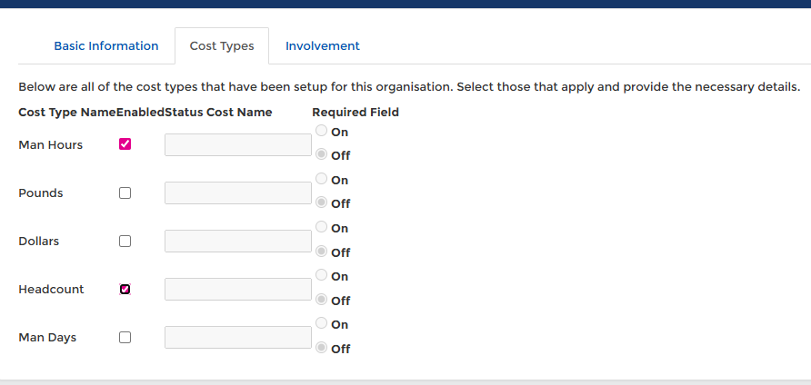Tick the Dollars enabled checkbox
This screenshot has height=385, width=811.
[125, 241]
